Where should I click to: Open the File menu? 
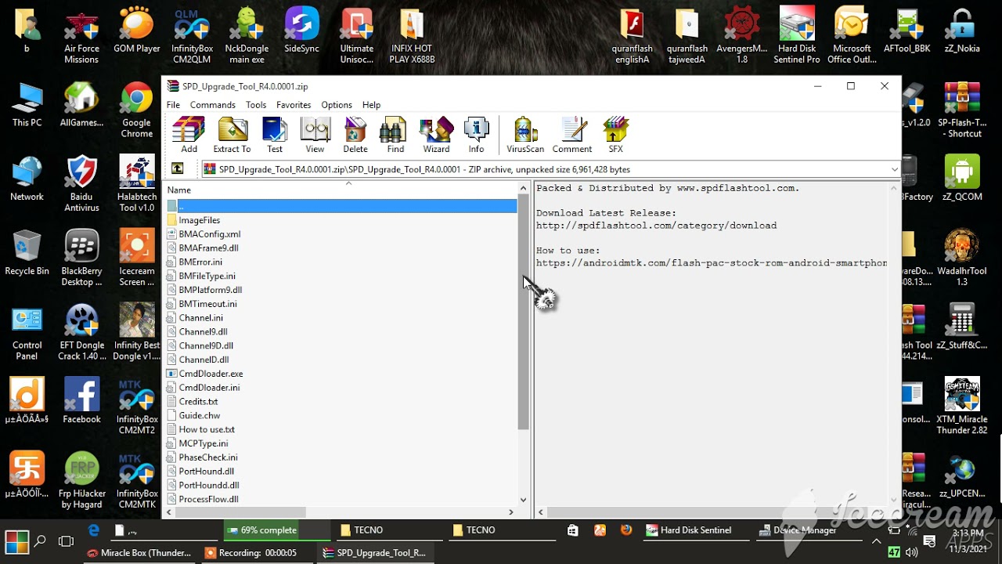coord(173,105)
